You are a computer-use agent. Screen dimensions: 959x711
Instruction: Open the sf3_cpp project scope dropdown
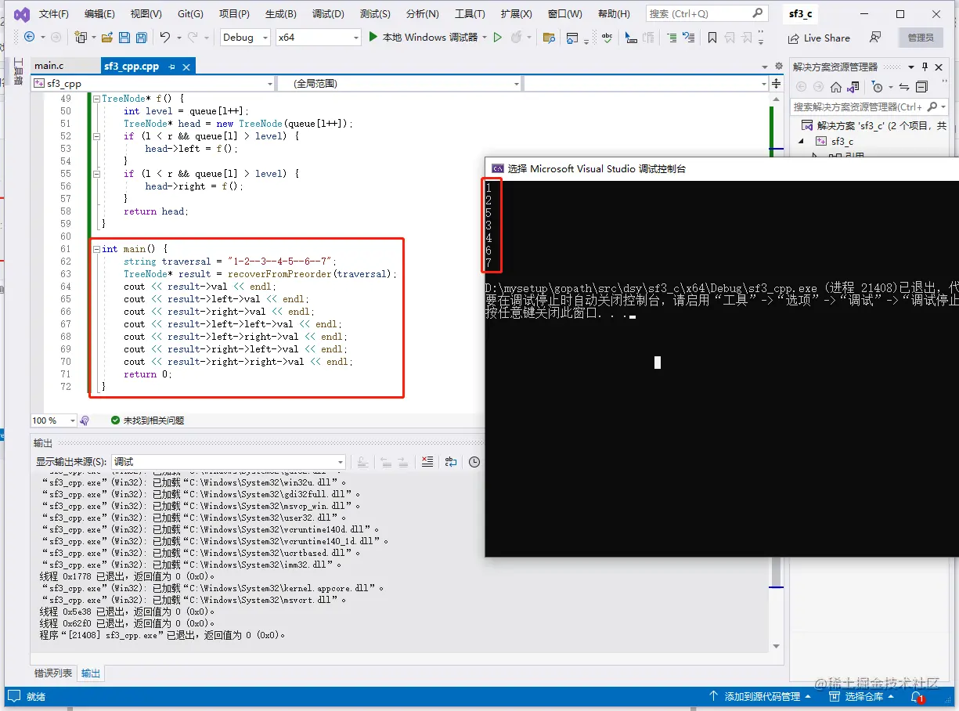click(x=153, y=84)
